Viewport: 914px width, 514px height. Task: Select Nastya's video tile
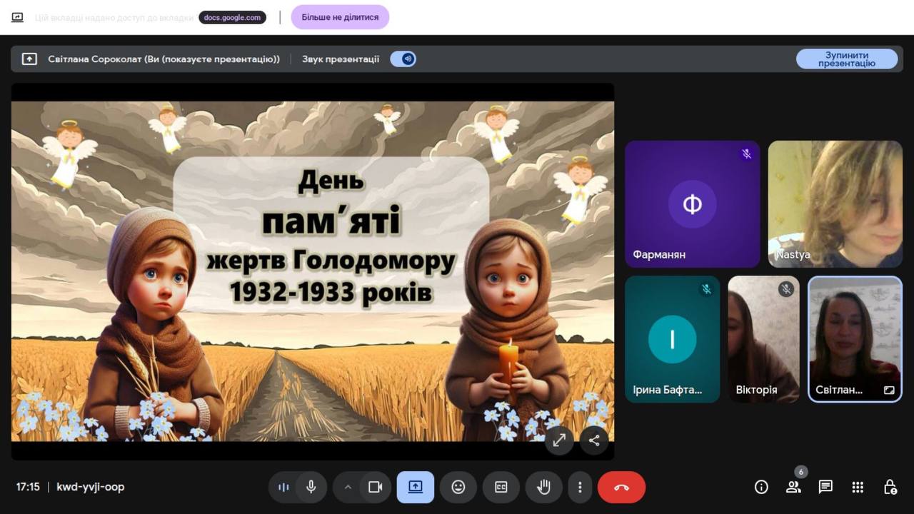[x=835, y=204]
